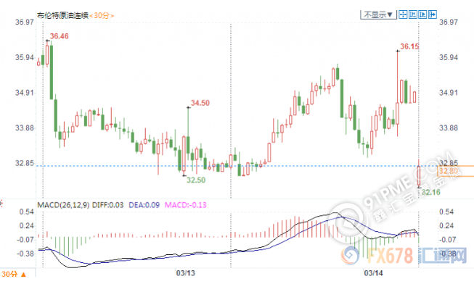This screenshot has height=284, width=474.
Task: Click the third chart toolbar icon (play arrow)
Action: [422, 14]
